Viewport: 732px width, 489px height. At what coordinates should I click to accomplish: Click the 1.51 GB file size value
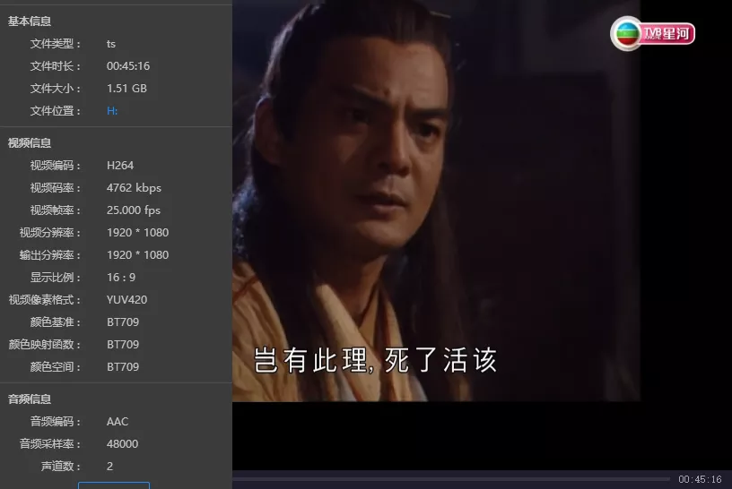126,89
